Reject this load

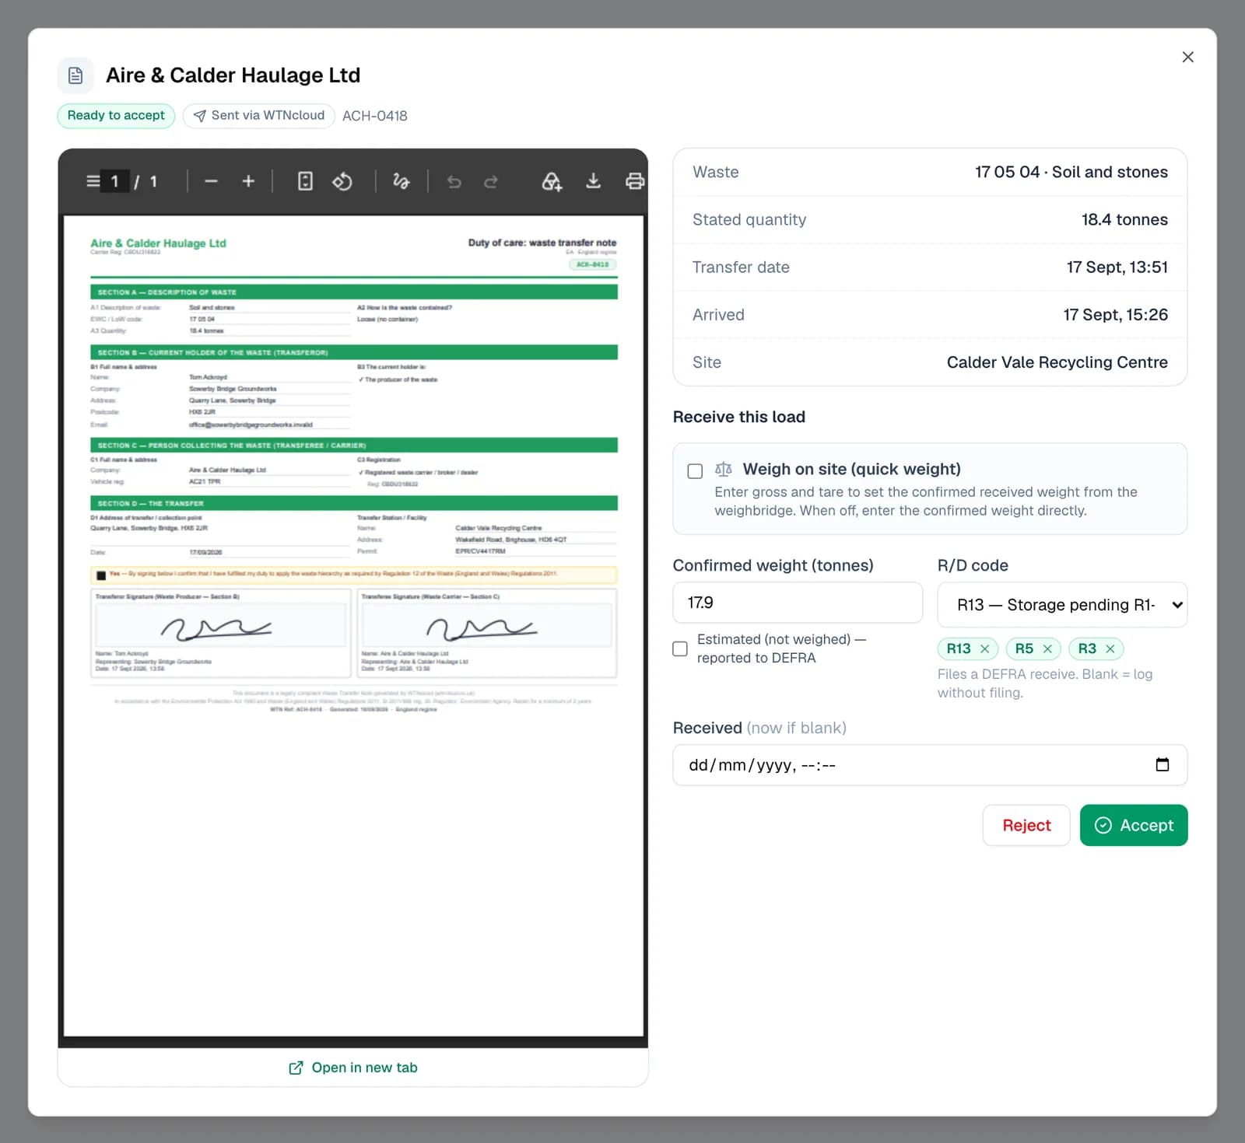1026,825
